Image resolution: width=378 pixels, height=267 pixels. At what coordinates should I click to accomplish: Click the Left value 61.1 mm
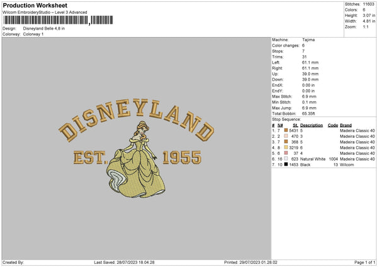310,62
